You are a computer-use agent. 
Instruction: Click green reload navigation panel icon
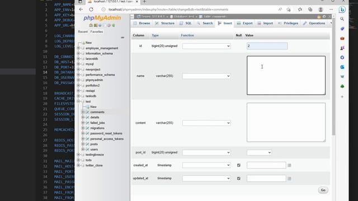click(114, 25)
